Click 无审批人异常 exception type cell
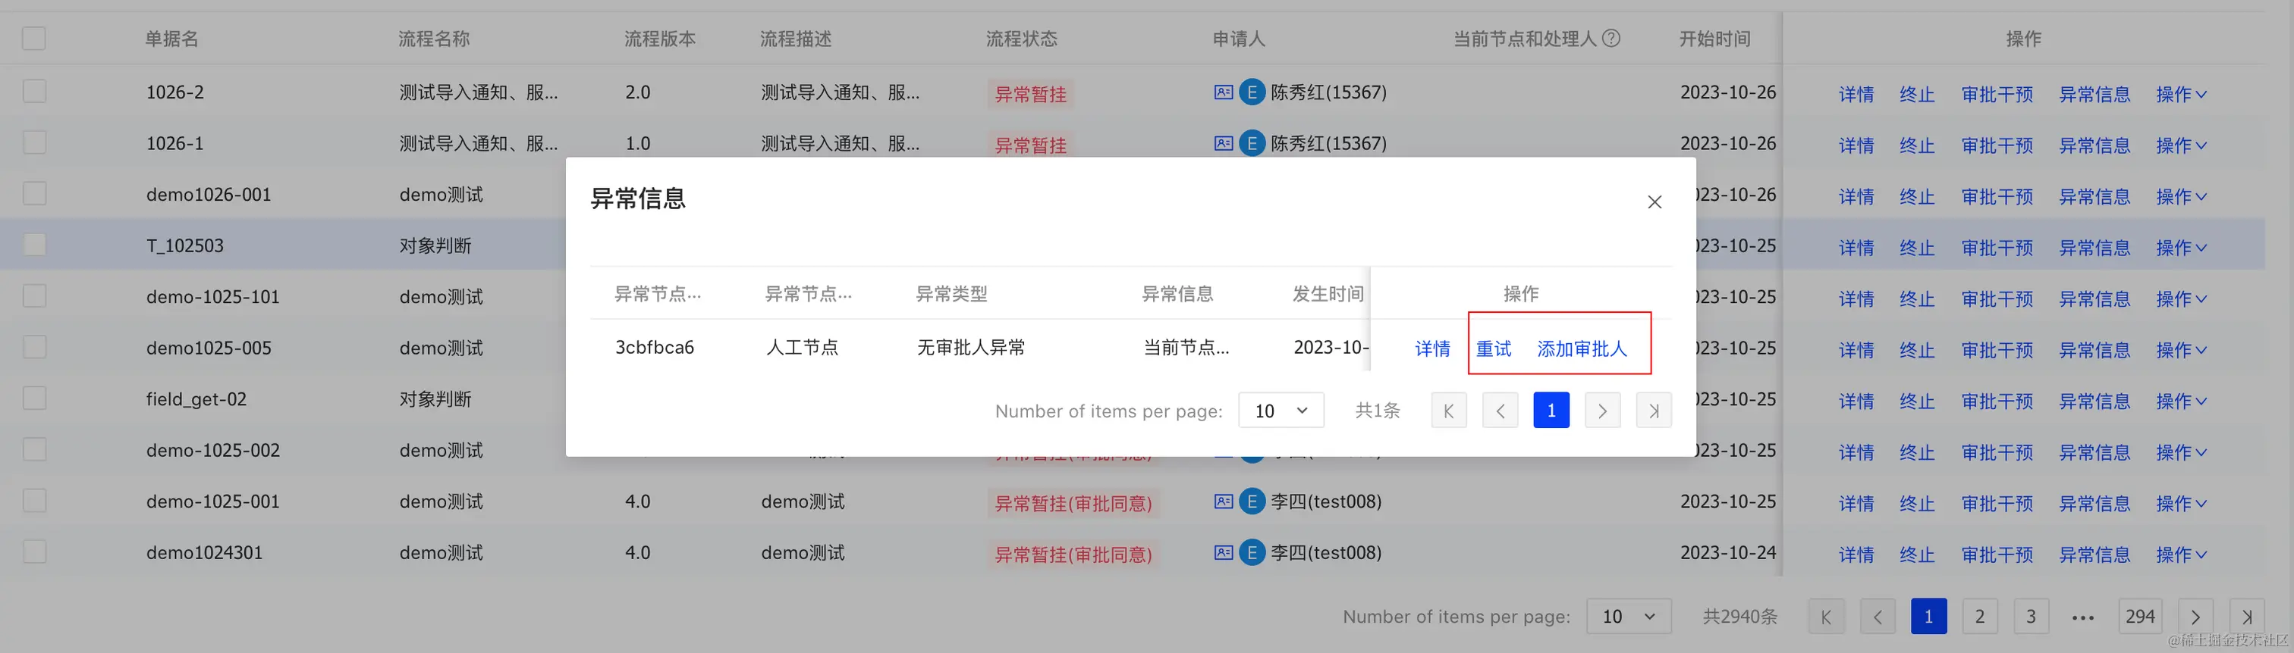Screen dimensions: 2294x653 tap(971, 347)
